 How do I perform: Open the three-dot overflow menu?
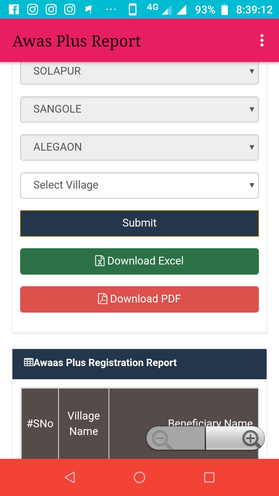tap(262, 41)
